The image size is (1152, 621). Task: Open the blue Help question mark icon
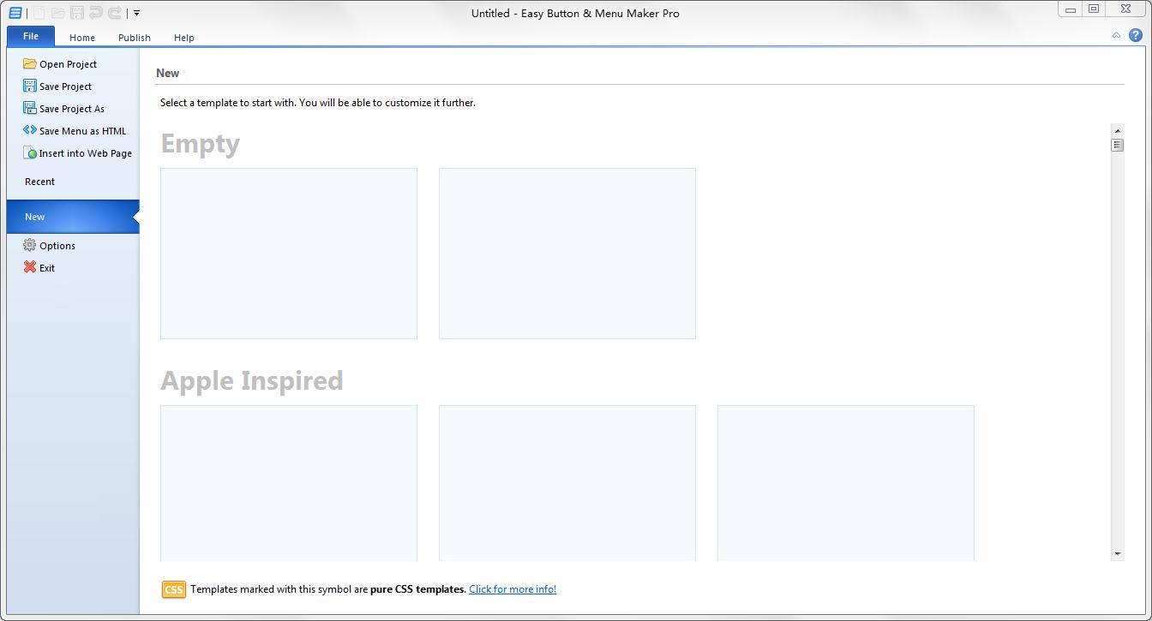[1136, 35]
